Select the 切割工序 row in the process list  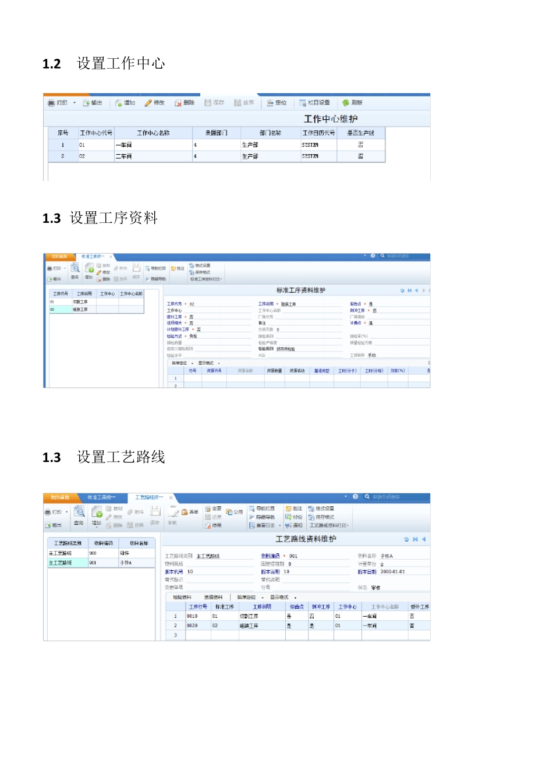point(96,302)
